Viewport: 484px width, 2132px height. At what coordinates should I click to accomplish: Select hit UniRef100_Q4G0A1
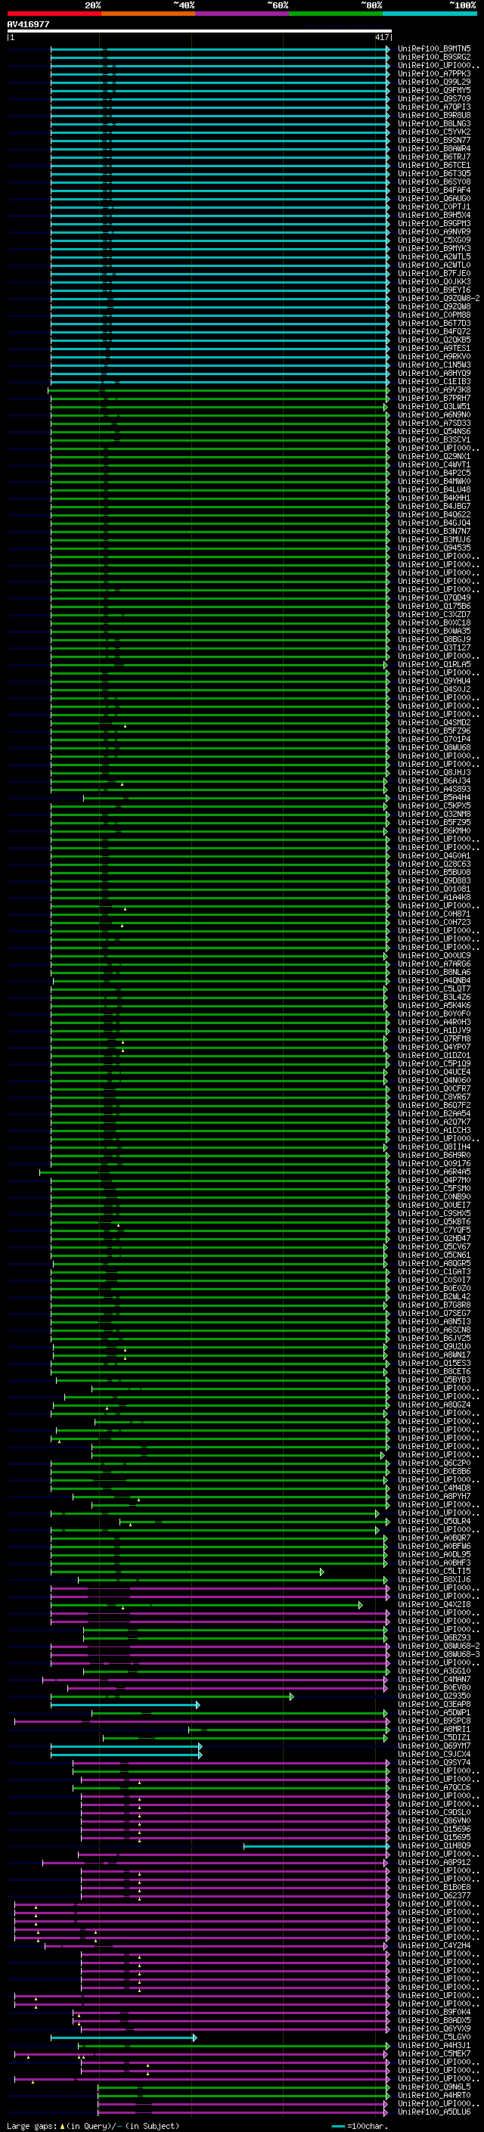click(434, 856)
